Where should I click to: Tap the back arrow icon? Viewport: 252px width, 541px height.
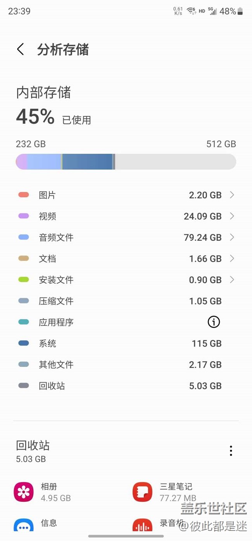21,49
